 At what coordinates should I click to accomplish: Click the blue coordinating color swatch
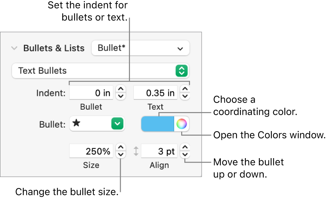[x=158, y=124]
